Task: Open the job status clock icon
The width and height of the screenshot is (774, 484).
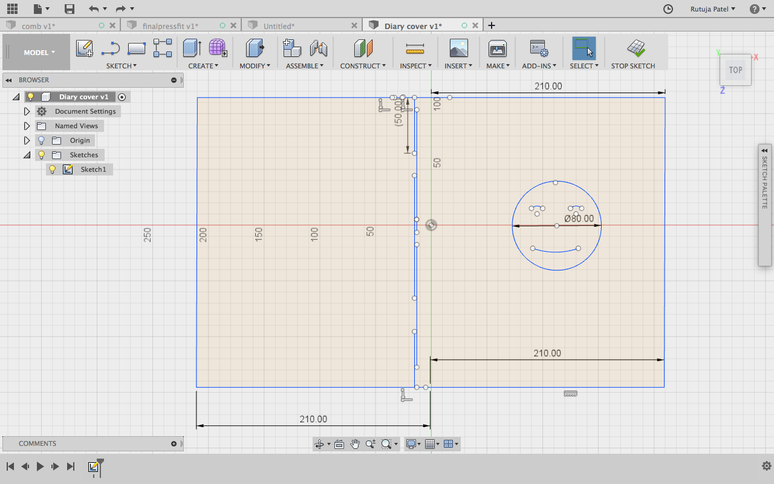Action: click(668, 8)
